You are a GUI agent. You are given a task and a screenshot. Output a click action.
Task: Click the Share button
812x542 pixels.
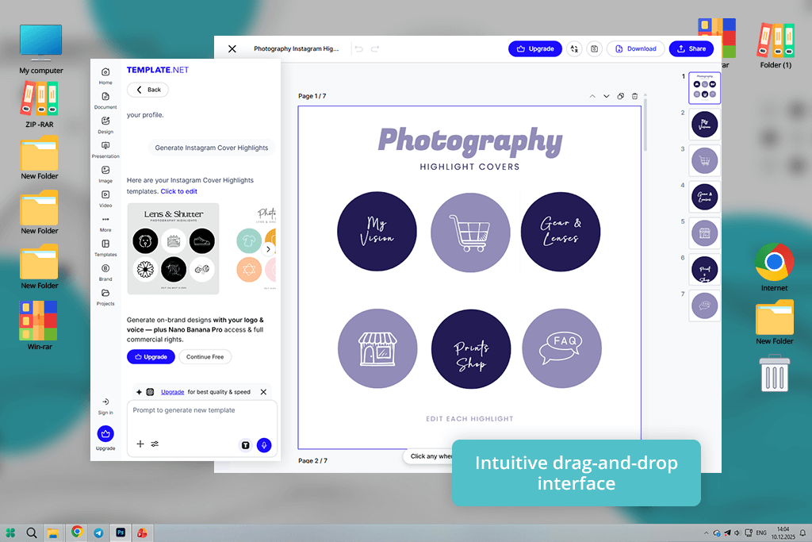pos(691,48)
